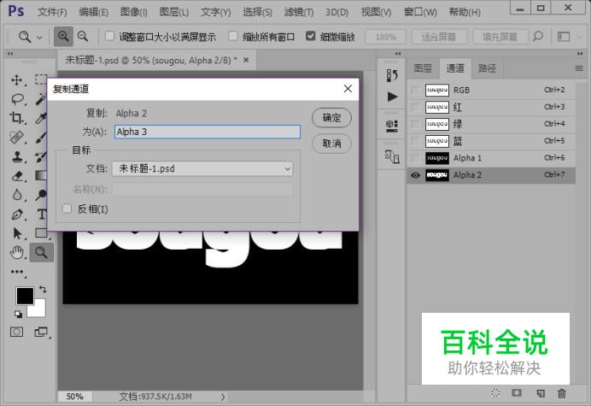This screenshot has width=591, height=406.
Task: Show the RGB channel visibility
Action: pos(415,91)
